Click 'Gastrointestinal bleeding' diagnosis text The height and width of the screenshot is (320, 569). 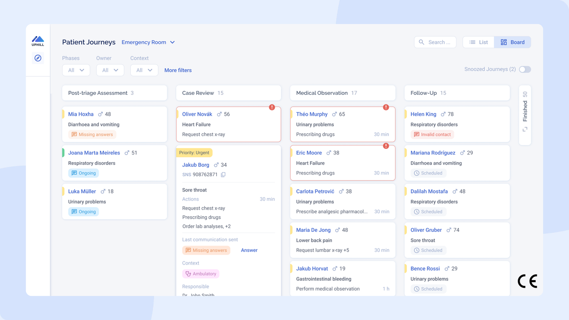tap(324, 279)
